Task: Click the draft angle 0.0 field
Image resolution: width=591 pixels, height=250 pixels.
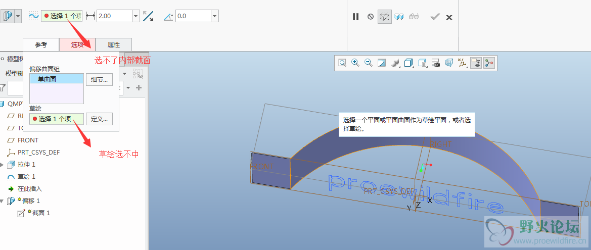Action: coord(193,16)
